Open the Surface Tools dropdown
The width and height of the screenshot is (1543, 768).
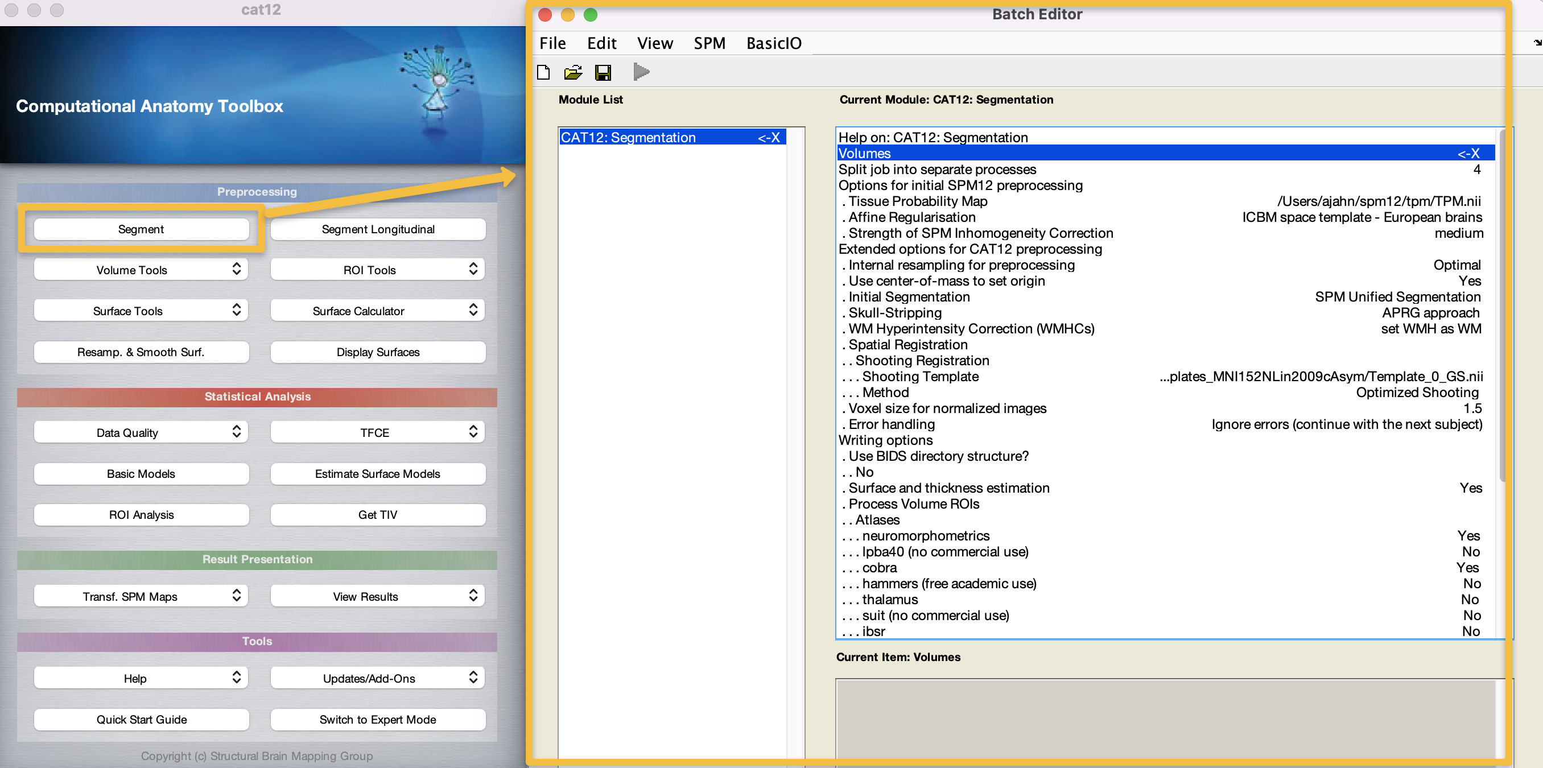click(141, 310)
